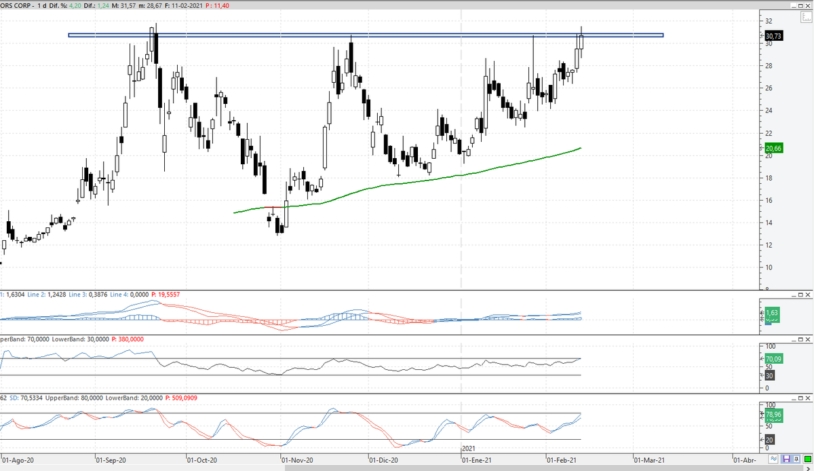Click the UpperBand: 70,0000 RSI header
Screen dimensions: 814x471
(x=24, y=339)
